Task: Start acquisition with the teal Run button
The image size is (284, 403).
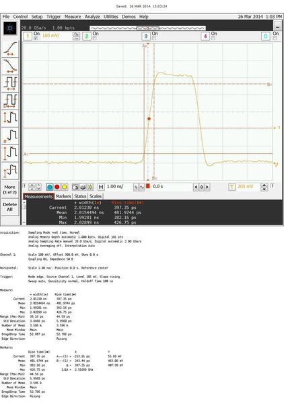Action: coord(50,187)
